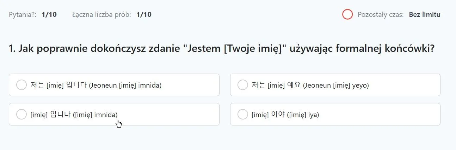Click the "([imię] iya)" answer text
The width and height of the screenshot is (456, 150).
click(x=302, y=115)
